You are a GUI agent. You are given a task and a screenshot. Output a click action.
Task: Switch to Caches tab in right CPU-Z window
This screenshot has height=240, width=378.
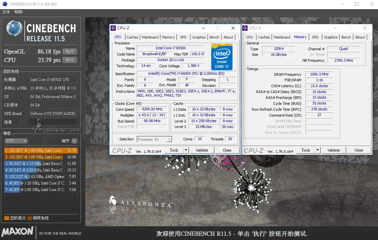coord(264,37)
